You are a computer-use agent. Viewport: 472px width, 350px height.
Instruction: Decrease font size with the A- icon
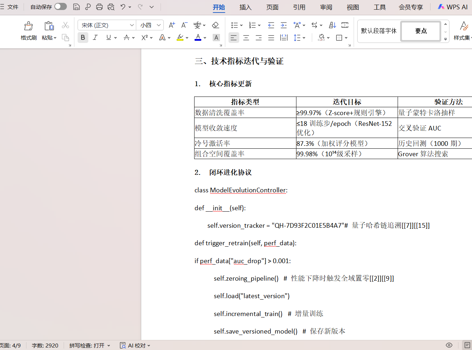pos(184,25)
